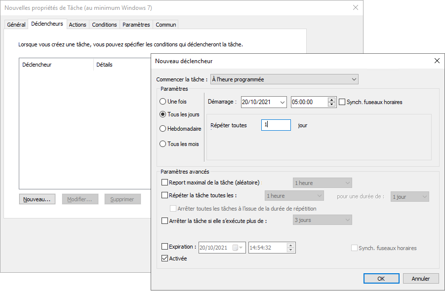Increment the 05:00:00 start time stepper
Image resolution: width=445 pixels, height=291 pixels.
tap(331, 100)
